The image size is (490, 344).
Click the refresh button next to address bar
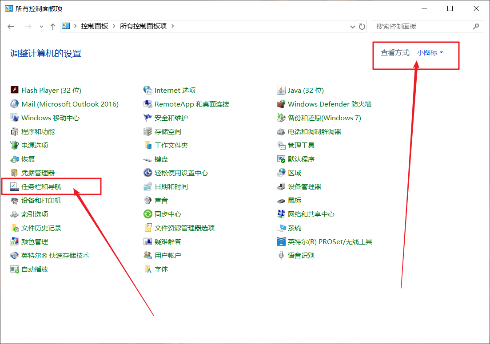pos(362,26)
